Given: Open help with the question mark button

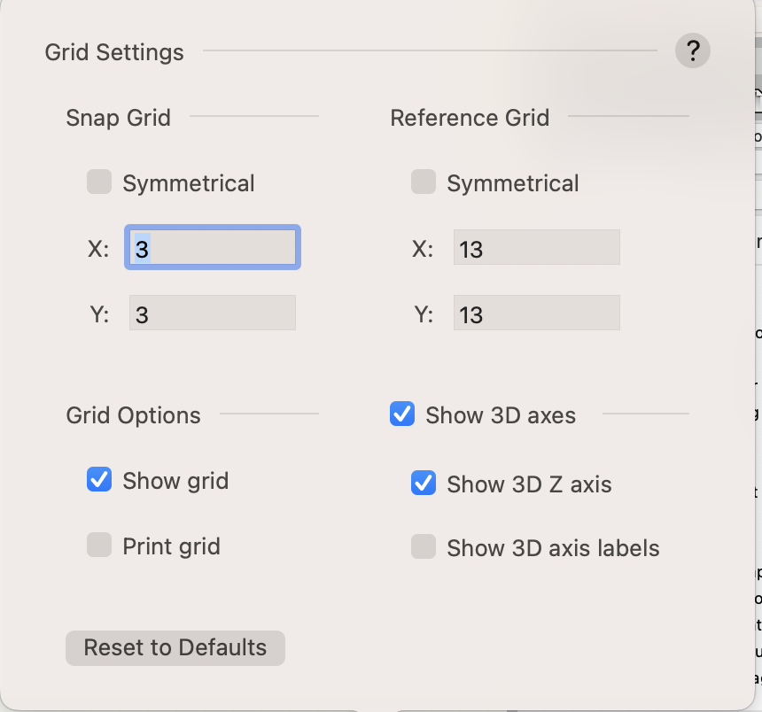Looking at the screenshot, I should tap(693, 51).
